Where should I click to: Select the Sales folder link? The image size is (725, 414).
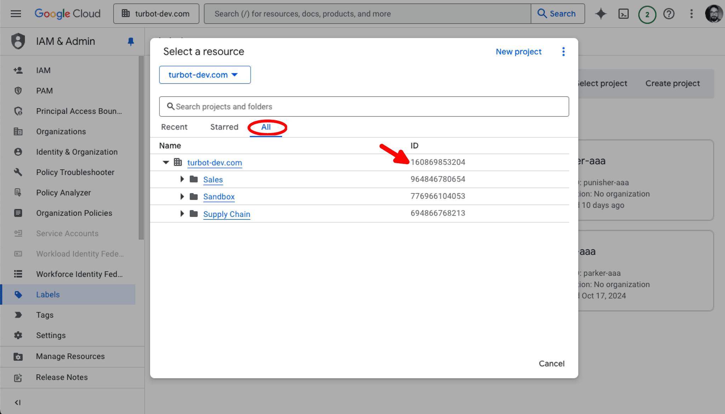click(213, 180)
